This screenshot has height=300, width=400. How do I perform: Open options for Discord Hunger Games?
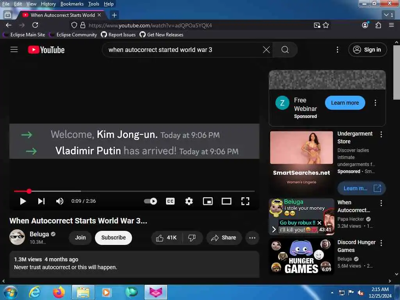(x=381, y=243)
